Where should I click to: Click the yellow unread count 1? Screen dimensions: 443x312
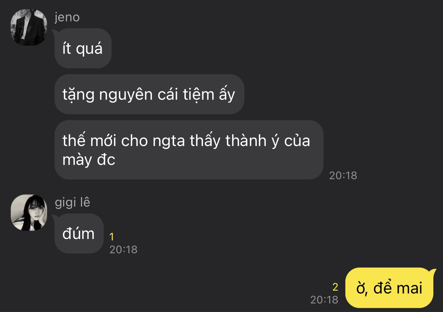(112, 237)
